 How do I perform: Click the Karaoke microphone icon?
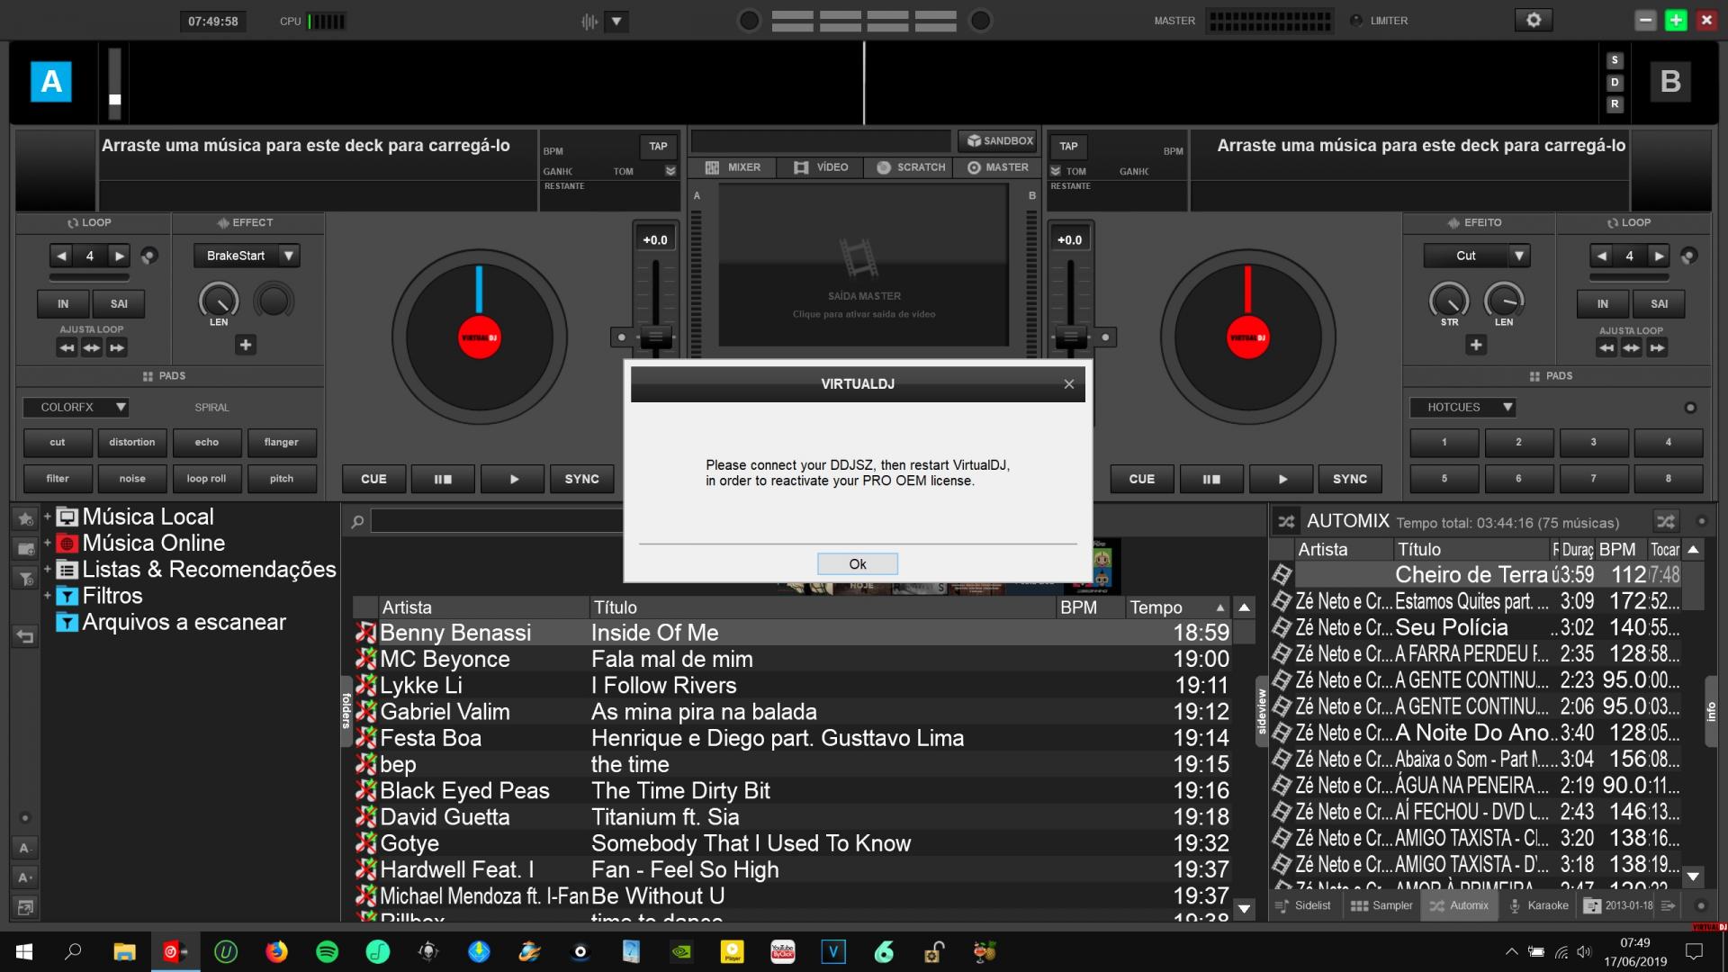point(1514,905)
